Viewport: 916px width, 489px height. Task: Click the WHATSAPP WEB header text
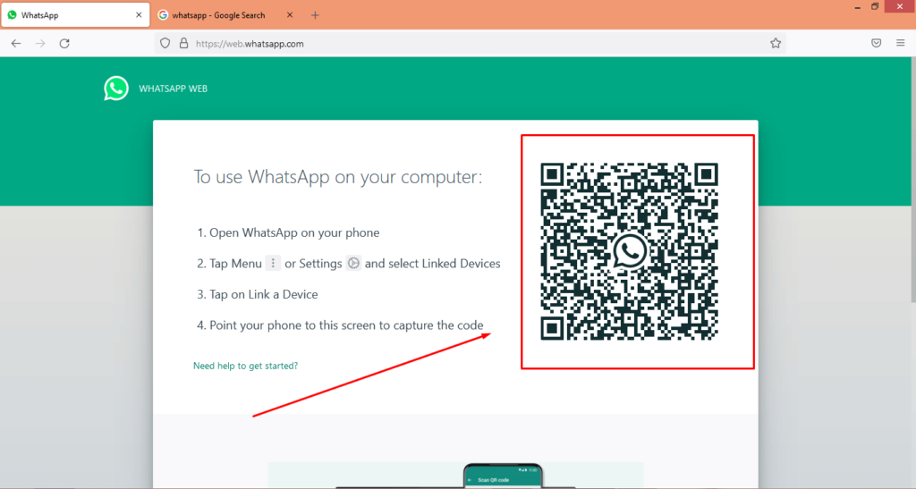pos(173,89)
